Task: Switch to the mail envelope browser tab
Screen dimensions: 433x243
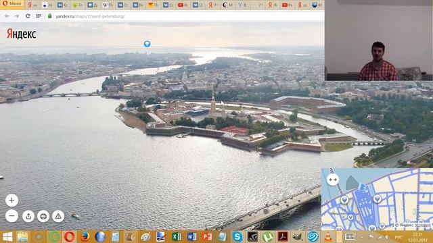Action: pos(153,5)
